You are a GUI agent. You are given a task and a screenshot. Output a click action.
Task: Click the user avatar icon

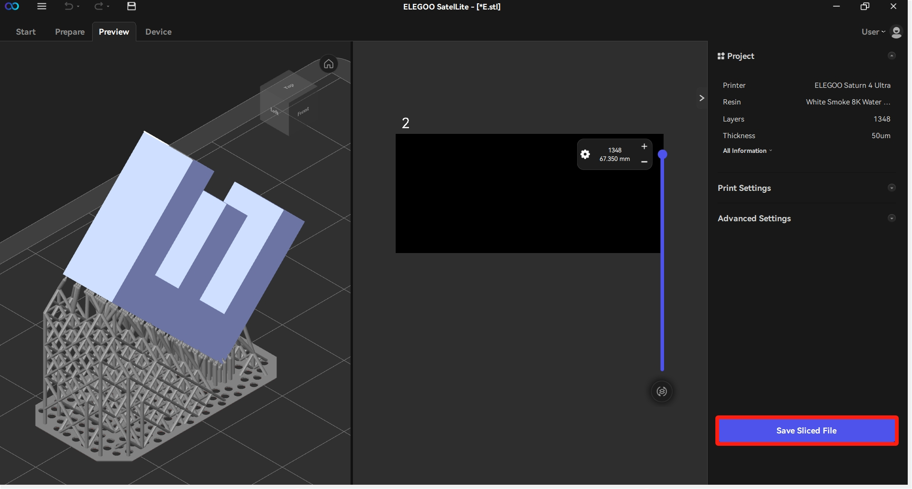coord(896,32)
